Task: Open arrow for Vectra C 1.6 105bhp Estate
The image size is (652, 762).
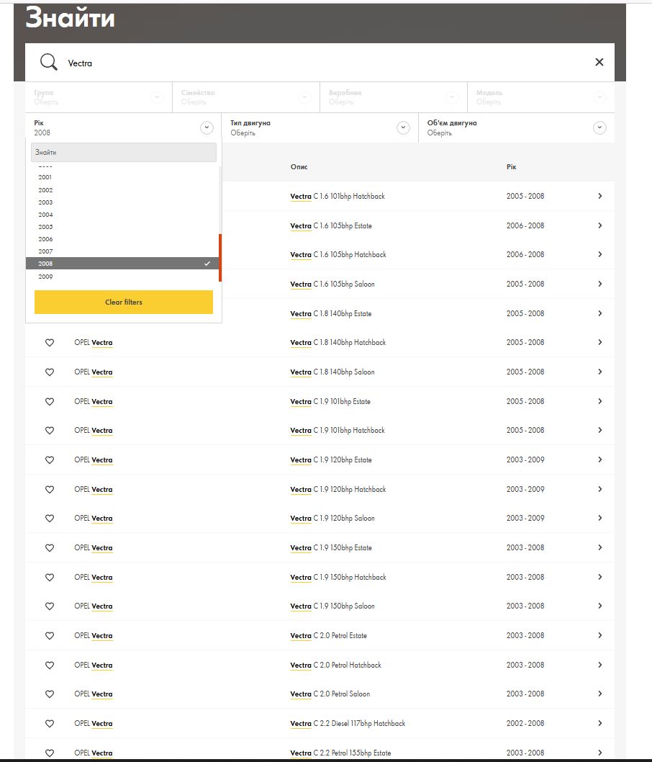Action: (x=600, y=225)
